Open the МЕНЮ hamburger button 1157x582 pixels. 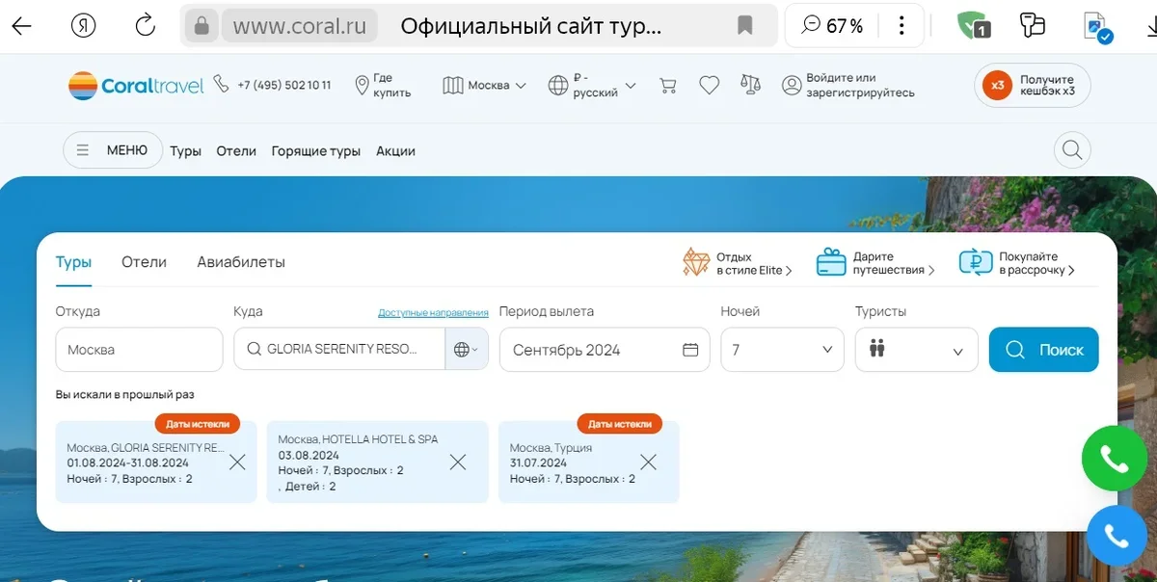click(x=113, y=150)
